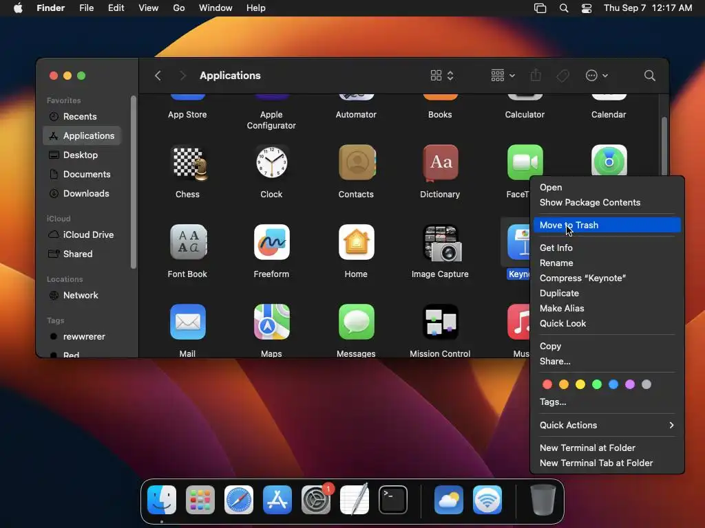Choose Duplicate in the context menu
705x528 pixels.
coord(607,293)
